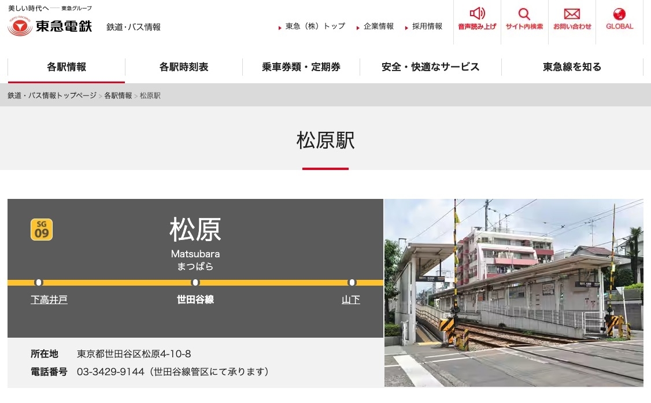Click the Tokyu 東急電鉄 logo
The height and width of the screenshot is (403, 651).
point(49,25)
